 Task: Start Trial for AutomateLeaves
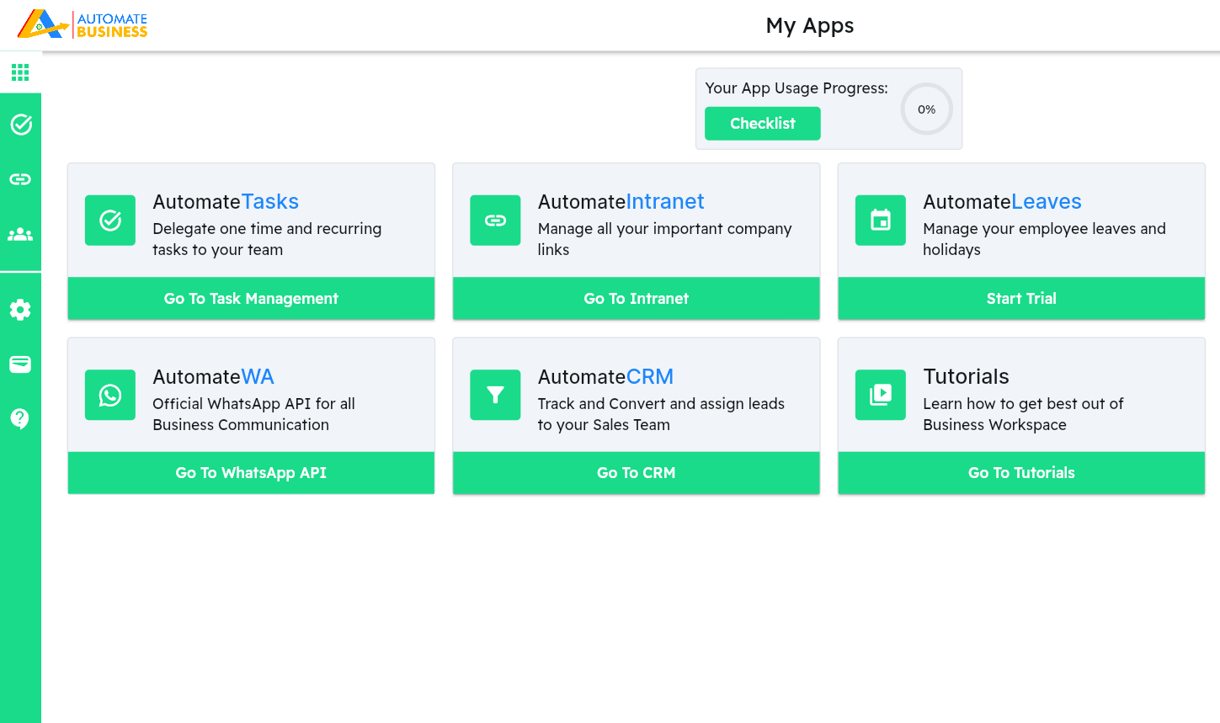tap(1021, 299)
